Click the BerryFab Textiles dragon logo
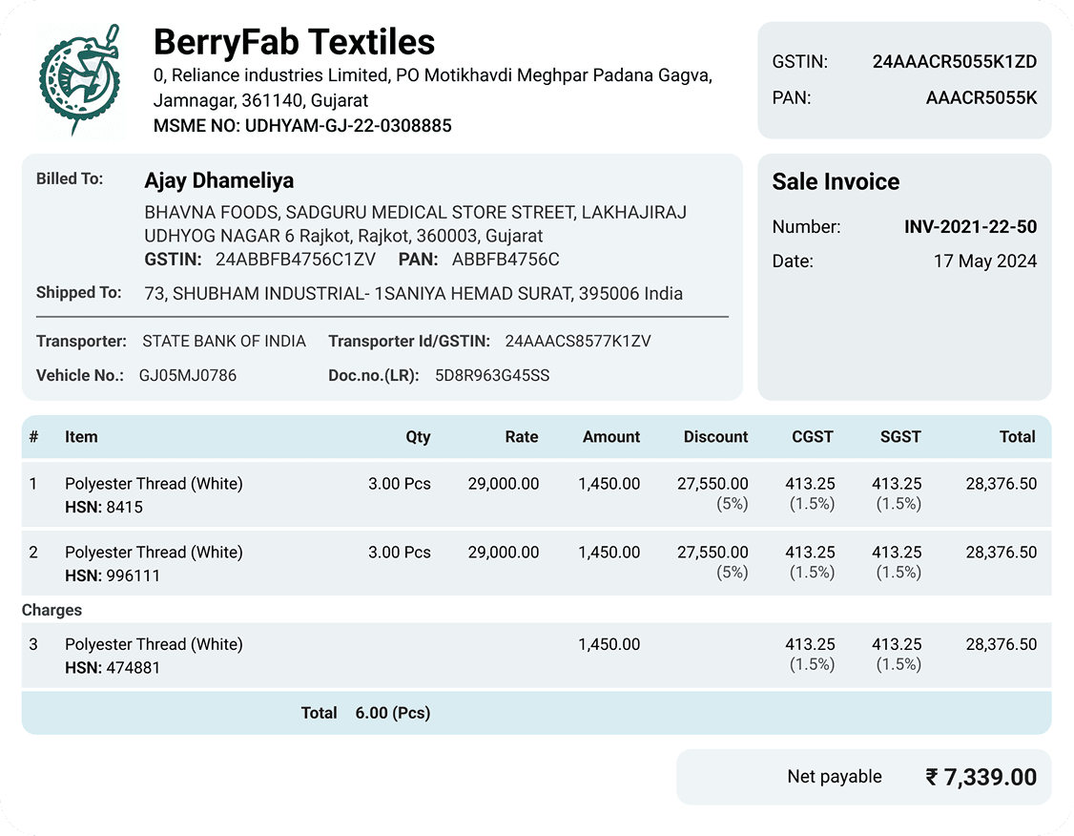The image size is (1074, 836). [x=80, y=80]
